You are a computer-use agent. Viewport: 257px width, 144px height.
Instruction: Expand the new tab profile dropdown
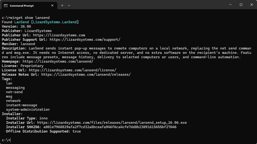coord(69,6)
